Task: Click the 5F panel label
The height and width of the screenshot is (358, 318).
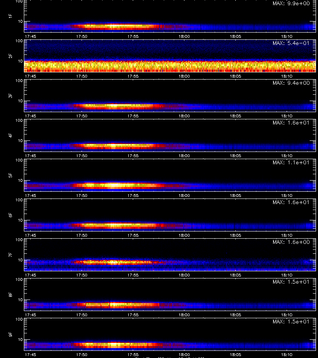Action: (10, 175)
